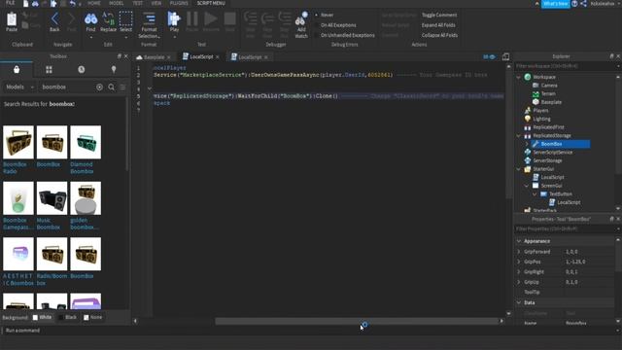Click the Back navigate arrow
Screen dimensions: 622x350
pos(54,19)
